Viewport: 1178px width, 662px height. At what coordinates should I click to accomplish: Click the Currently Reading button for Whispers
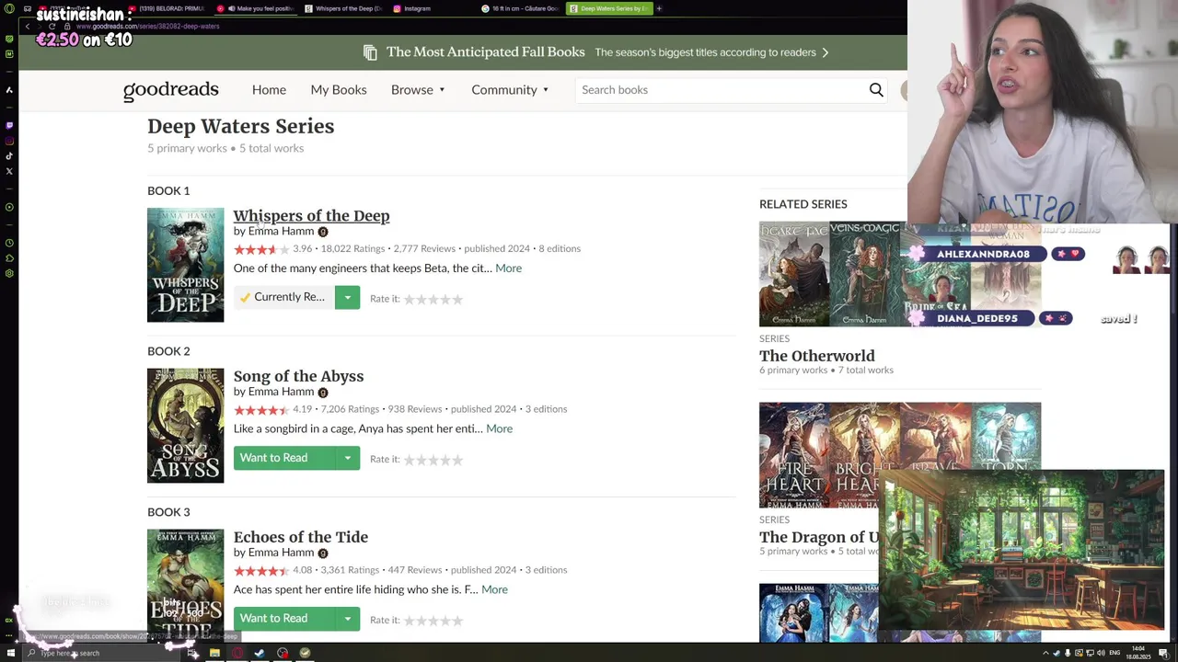point(283,297)
